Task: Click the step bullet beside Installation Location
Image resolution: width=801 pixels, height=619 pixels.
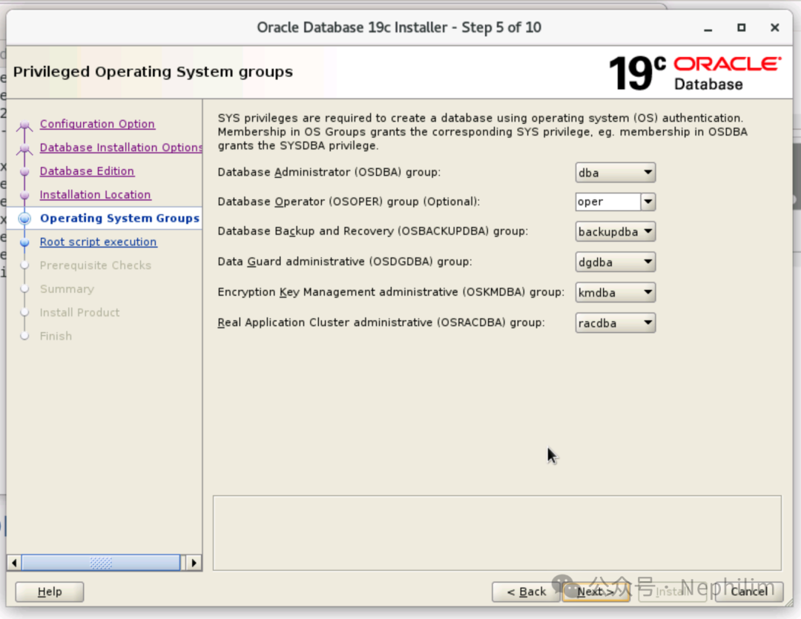Action: point(24,195)
